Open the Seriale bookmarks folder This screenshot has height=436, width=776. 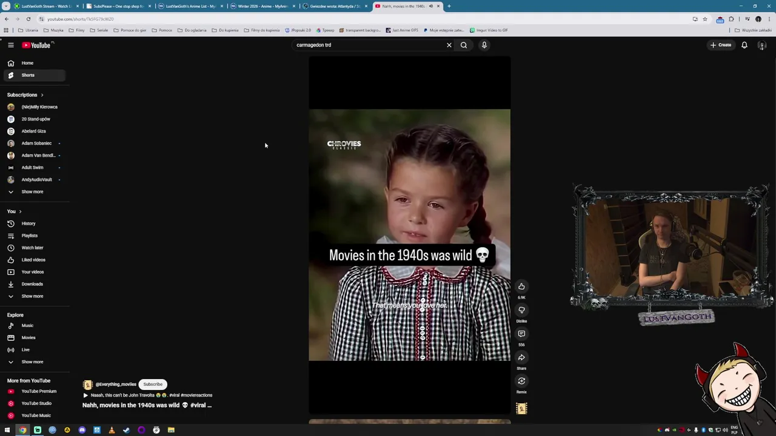(x=99, y=30)
